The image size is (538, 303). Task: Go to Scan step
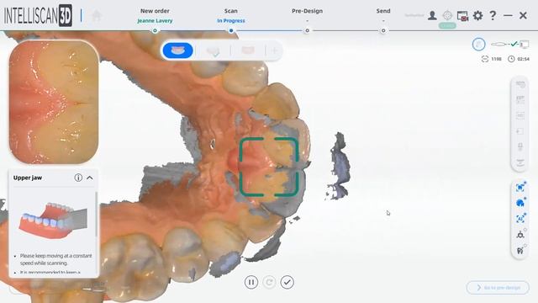coord(231,11)
